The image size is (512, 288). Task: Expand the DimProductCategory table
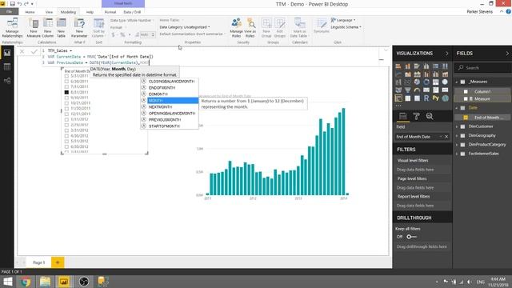[457, 144]
